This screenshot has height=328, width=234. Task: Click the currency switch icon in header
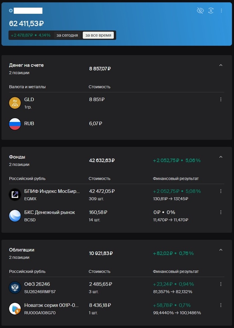(211, 11)
